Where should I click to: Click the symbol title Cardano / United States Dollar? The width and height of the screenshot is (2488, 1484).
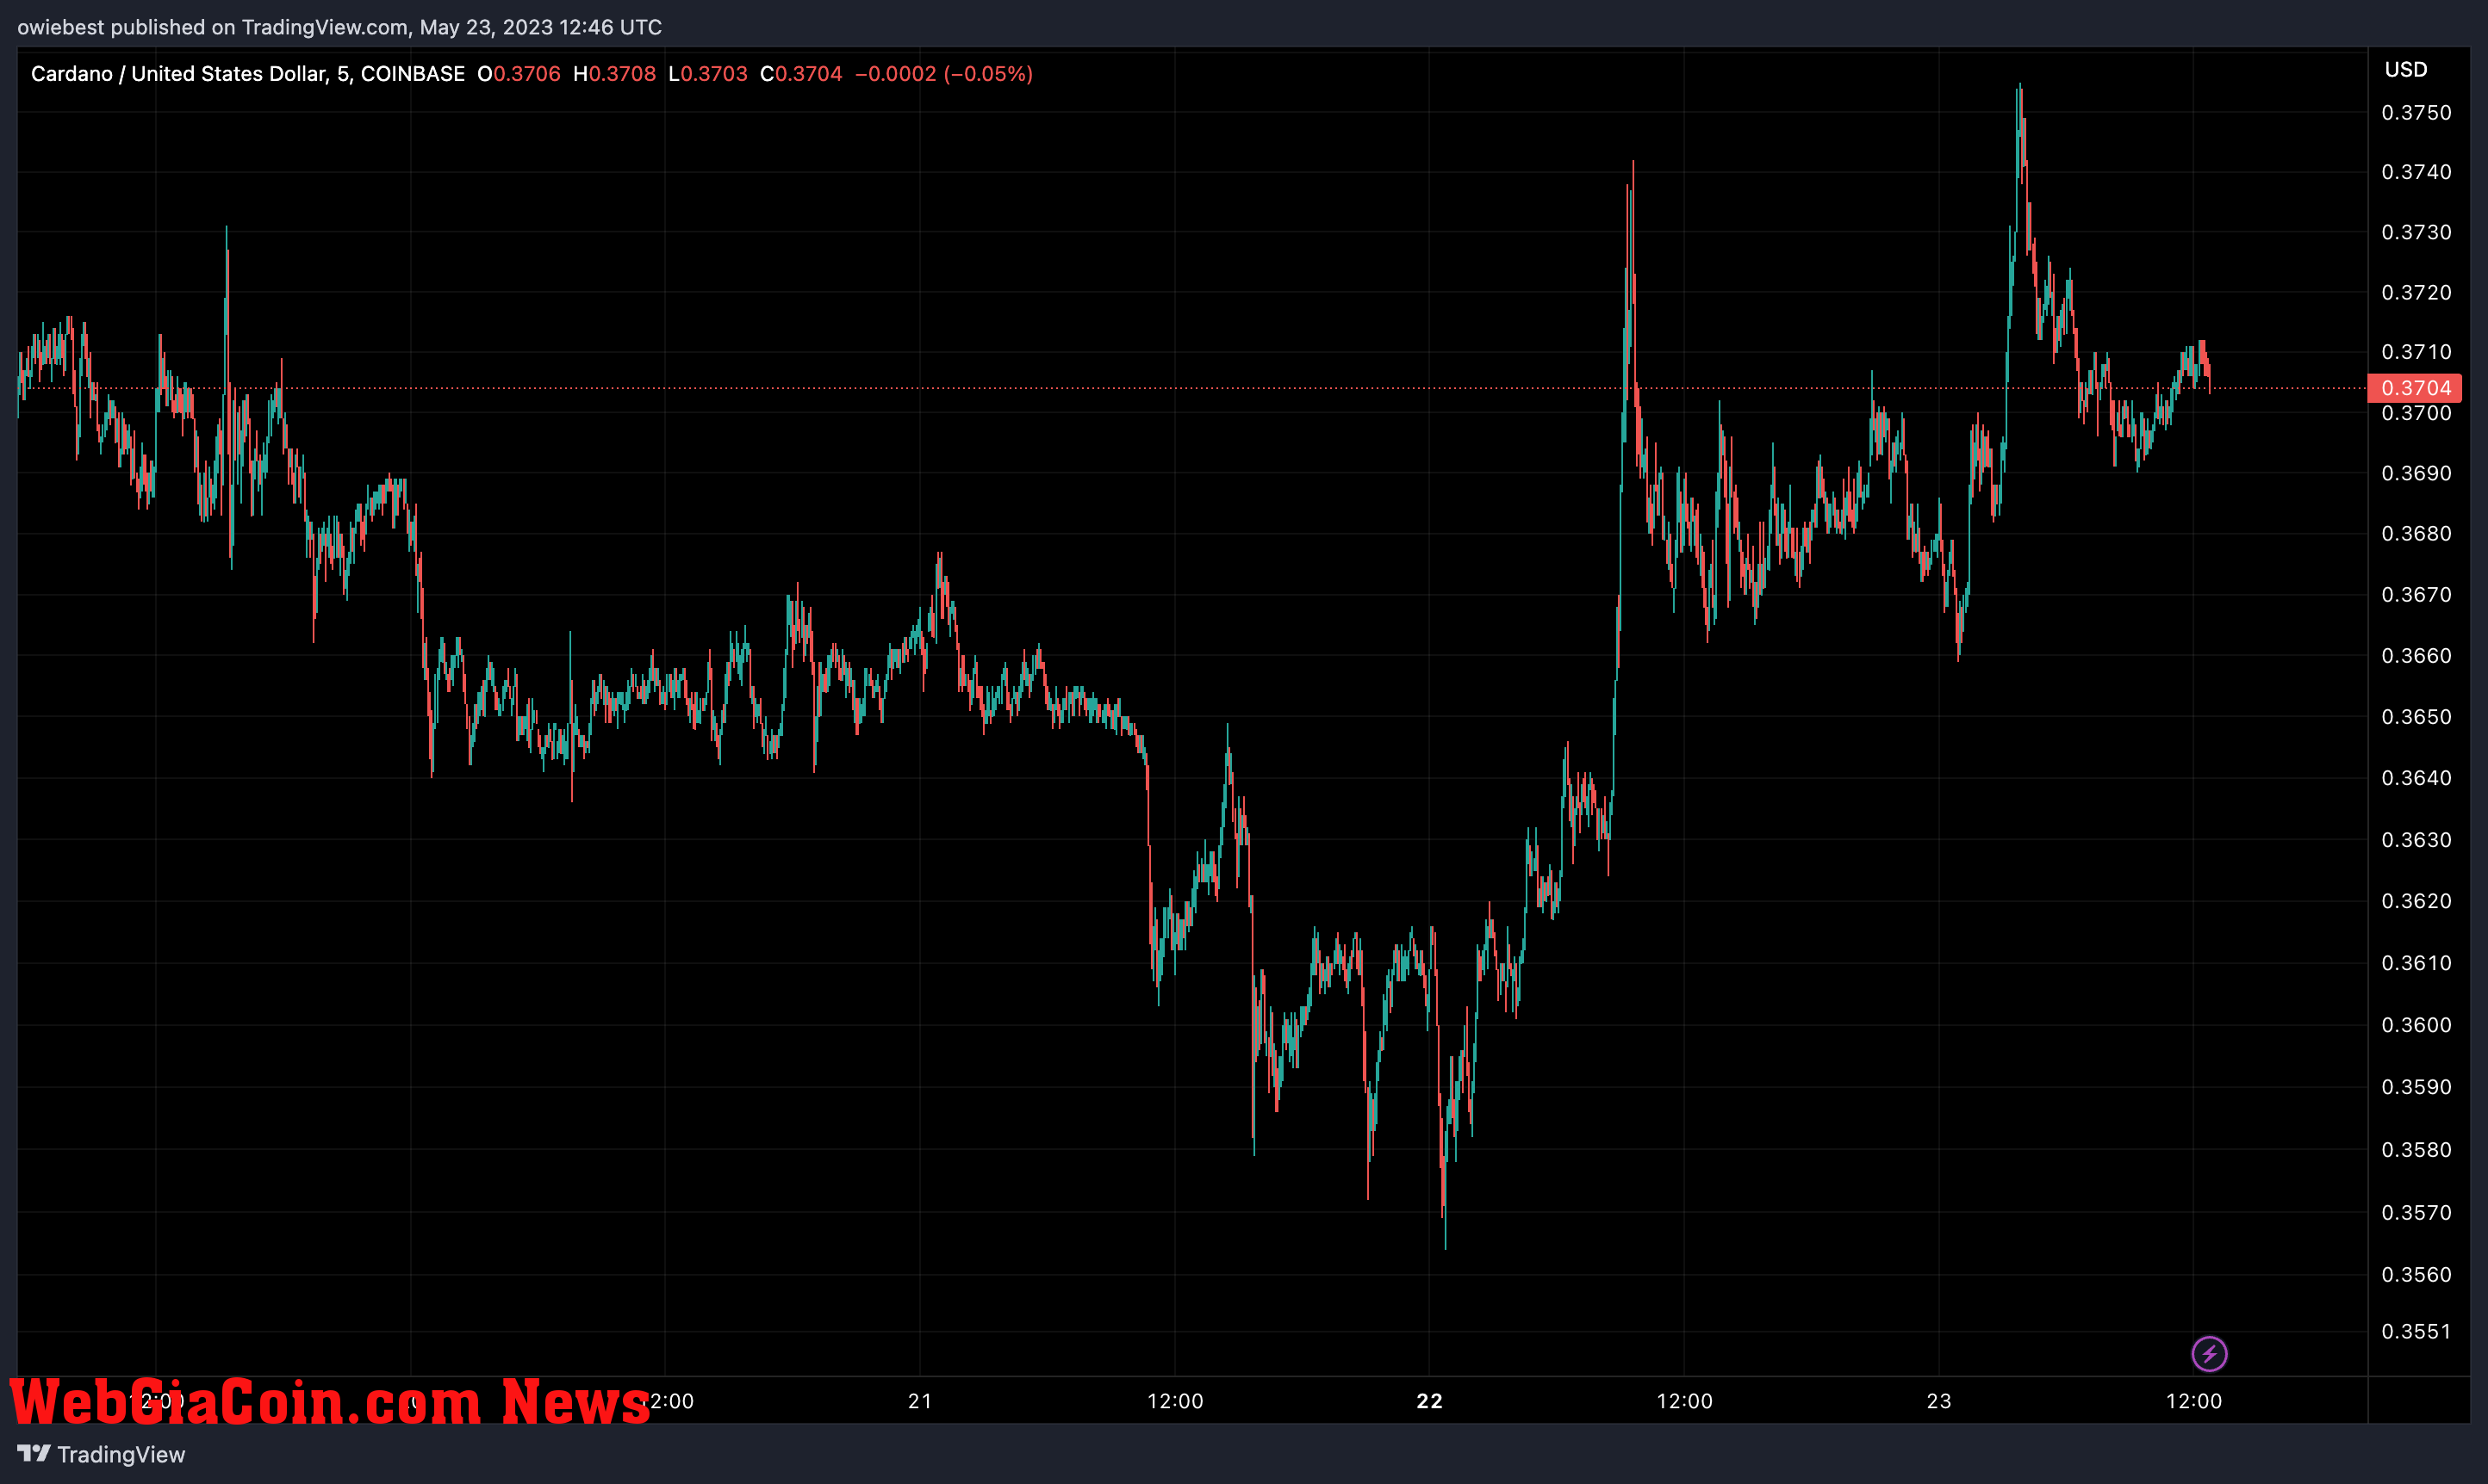coord(178,74)
